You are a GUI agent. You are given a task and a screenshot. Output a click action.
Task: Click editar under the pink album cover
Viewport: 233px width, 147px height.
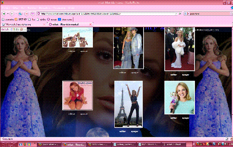[72, 114]
